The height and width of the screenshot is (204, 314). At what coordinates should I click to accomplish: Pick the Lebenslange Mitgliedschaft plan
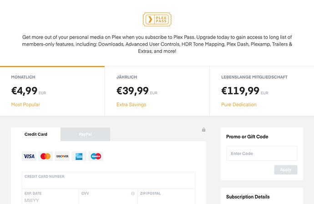261,91
